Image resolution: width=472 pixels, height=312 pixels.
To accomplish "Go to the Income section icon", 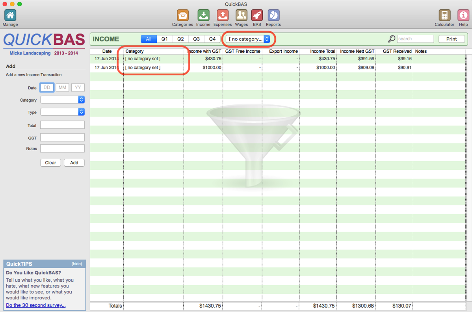I will pos(203,16).
